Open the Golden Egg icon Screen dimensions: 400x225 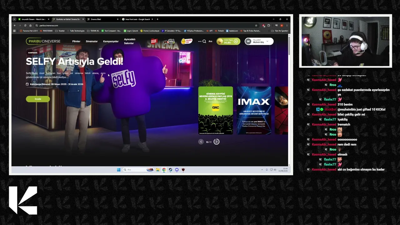pyautogui.click(x=187, y=41)
